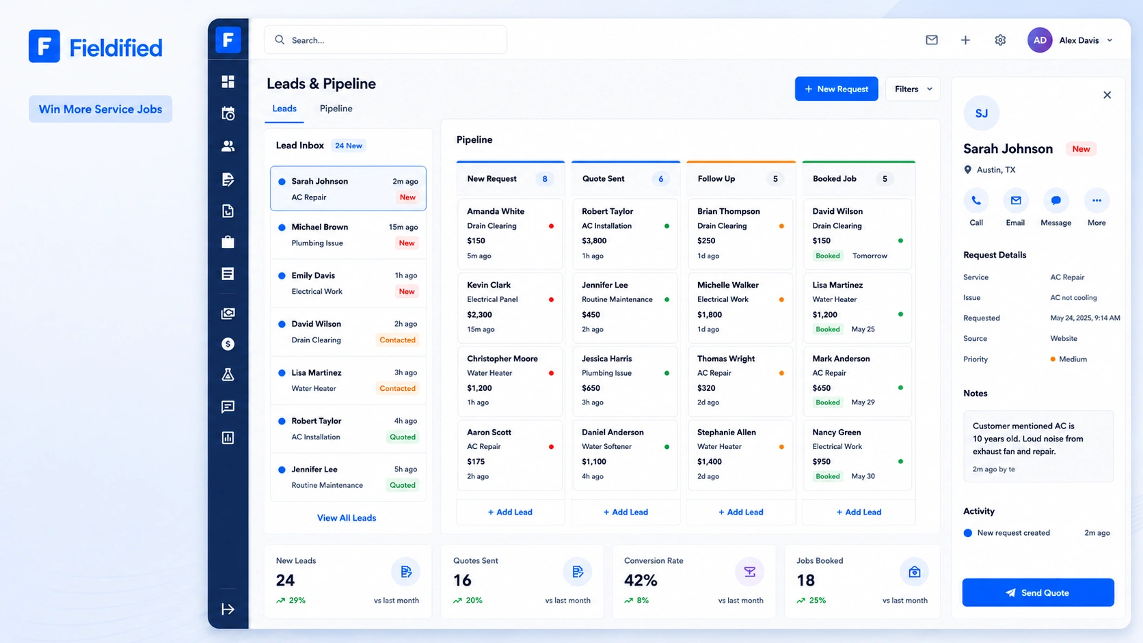Open settings gear icon in top bar
Screen dimensions: 1143x643
coord(1000,40)
